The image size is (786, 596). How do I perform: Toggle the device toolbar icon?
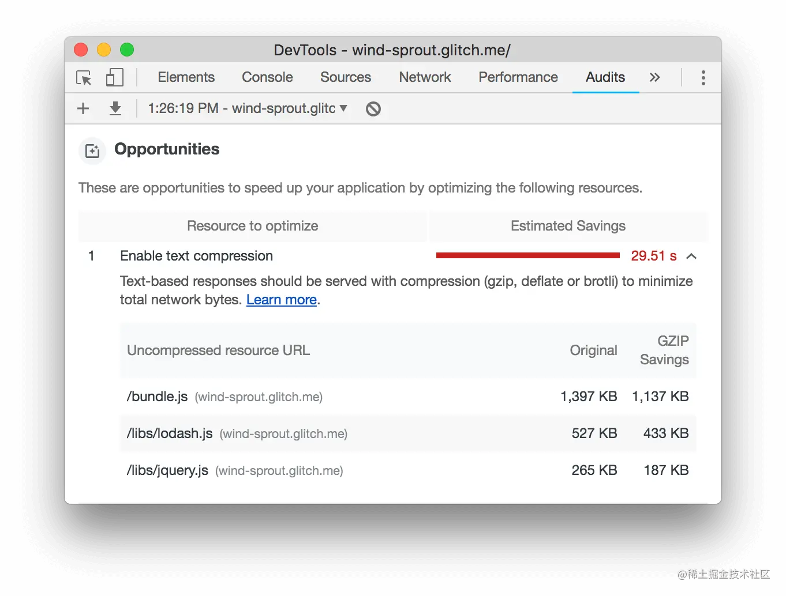pyautogui.click(x=114, y=78)
